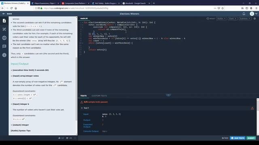Click the 0/6 sample tests passed message
259x145 pixels.
coord(96,102)
